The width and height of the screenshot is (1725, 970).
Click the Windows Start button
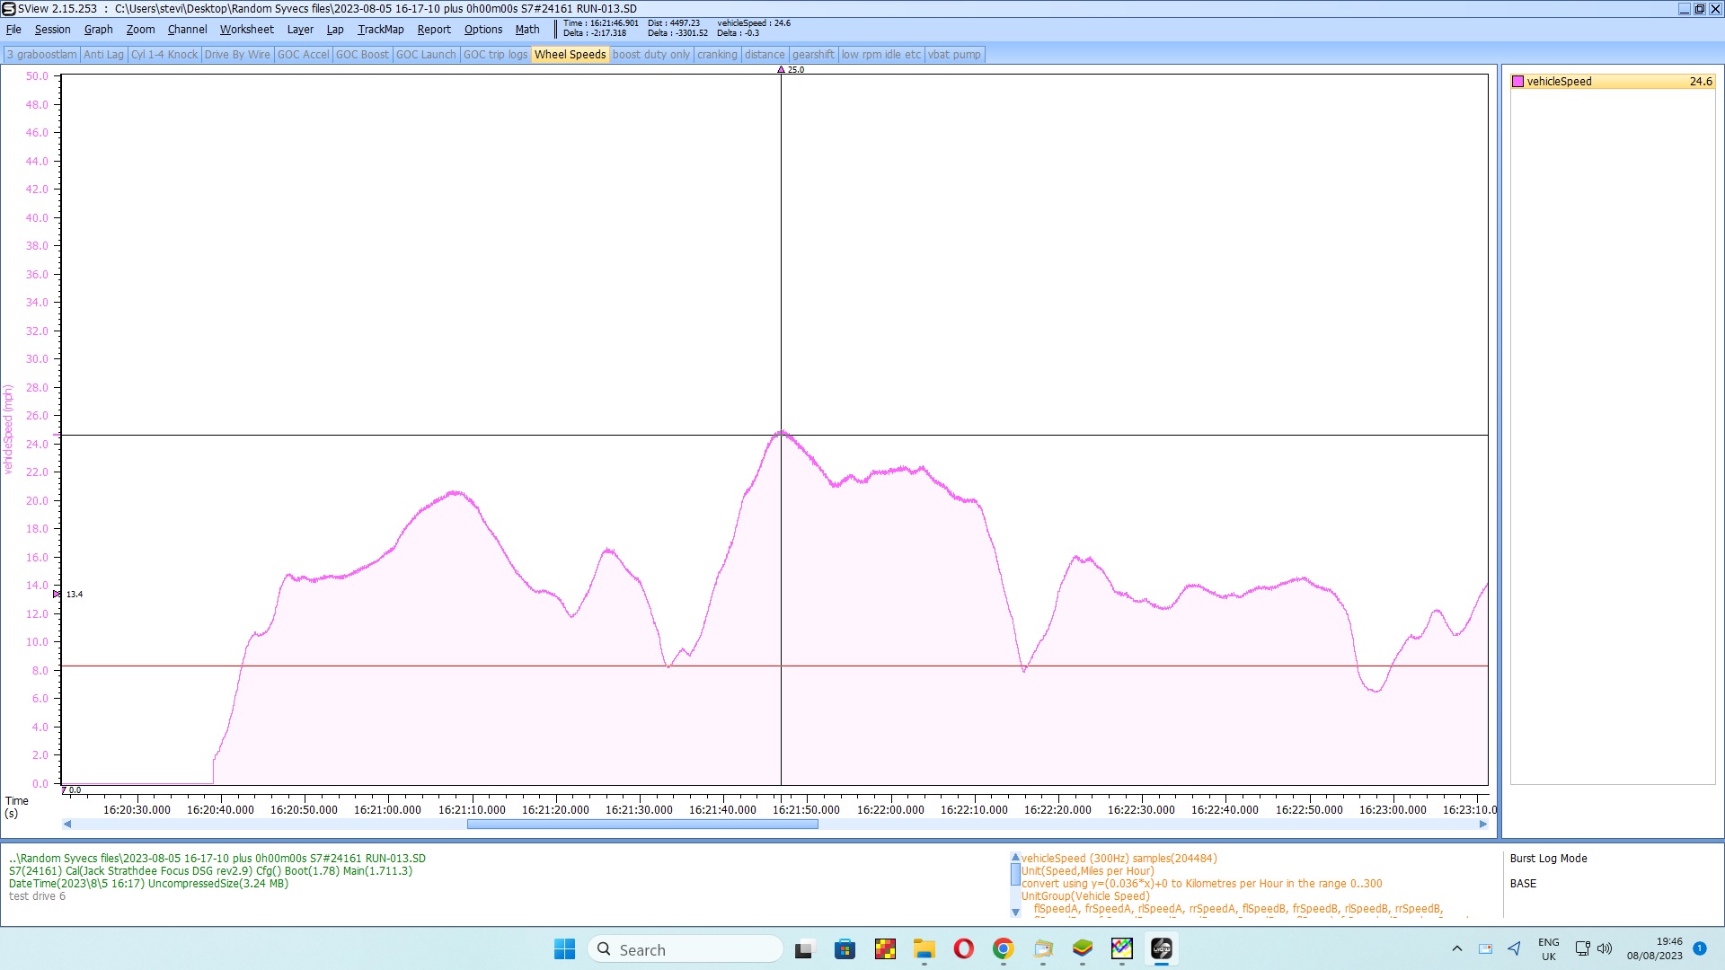click(x=564, y=949)
